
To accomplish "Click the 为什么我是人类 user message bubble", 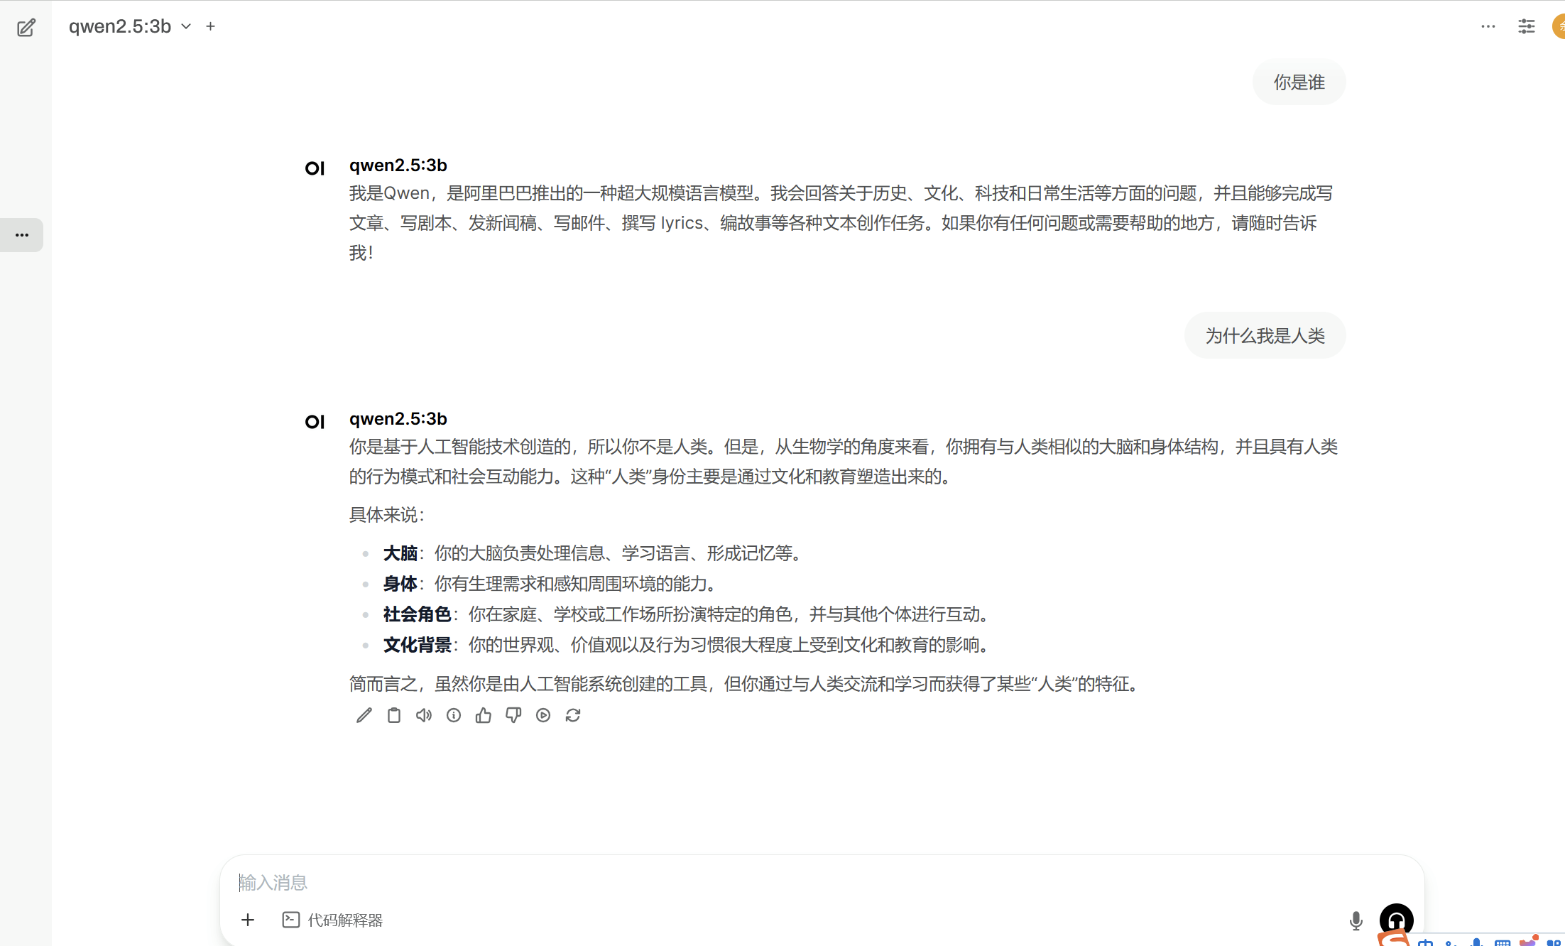I will pos(1265,335).
